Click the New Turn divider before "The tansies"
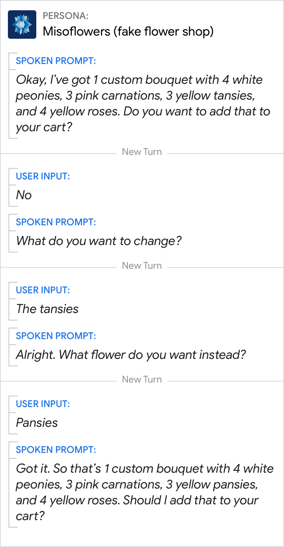The image size is (284, 547). coord(142,266)
